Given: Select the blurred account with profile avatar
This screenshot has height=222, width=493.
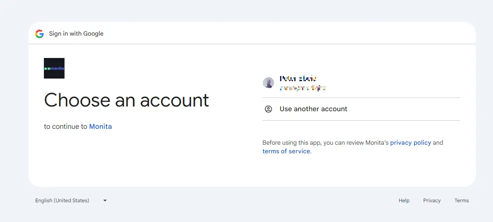Looking at the screenshot, I should (361, 83).
